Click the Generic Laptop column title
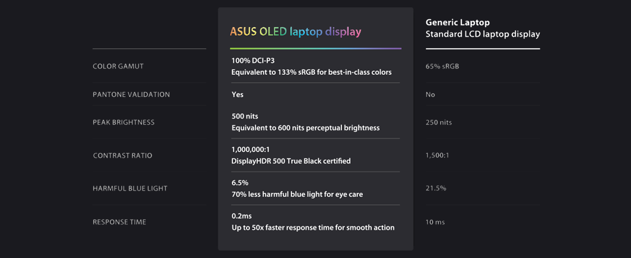This screenshot has height=258, width=631. (457, 22)
